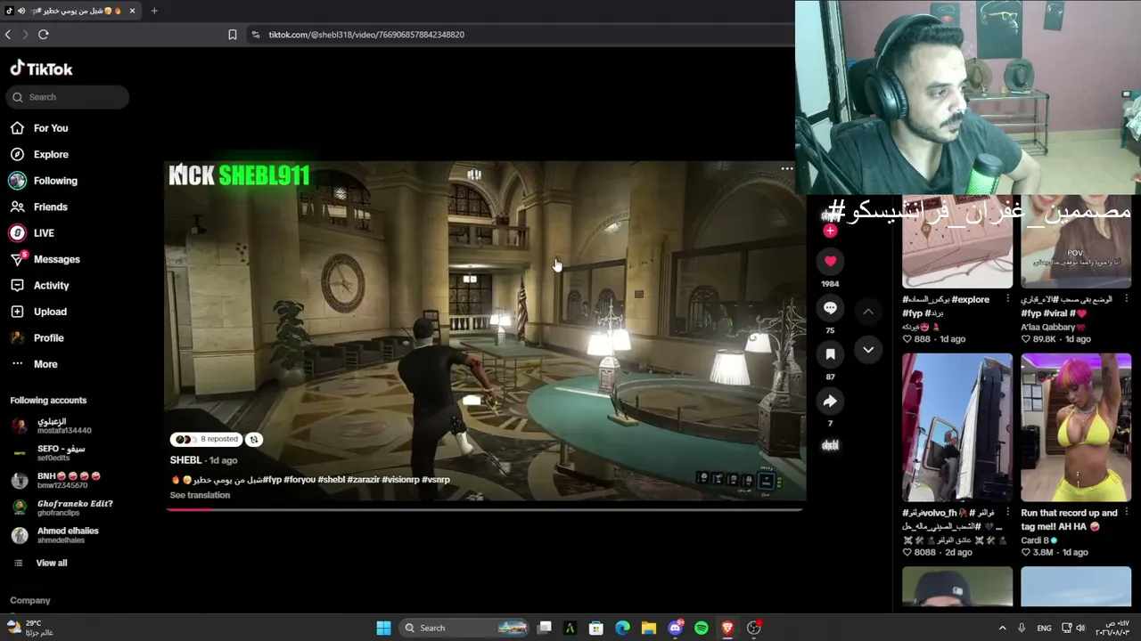Image resolution: width=1141 pixels, height=641 pixels.
Task: Reload the page in the browser toolbar
Action: [x=43, y=35]
